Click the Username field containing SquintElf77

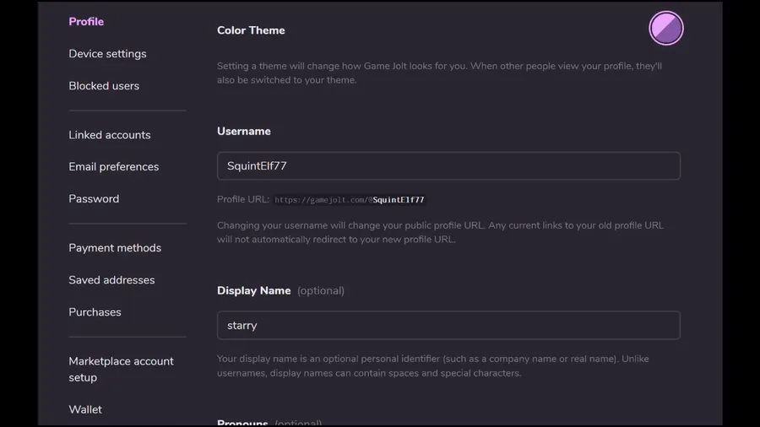(x=448, y=166)
